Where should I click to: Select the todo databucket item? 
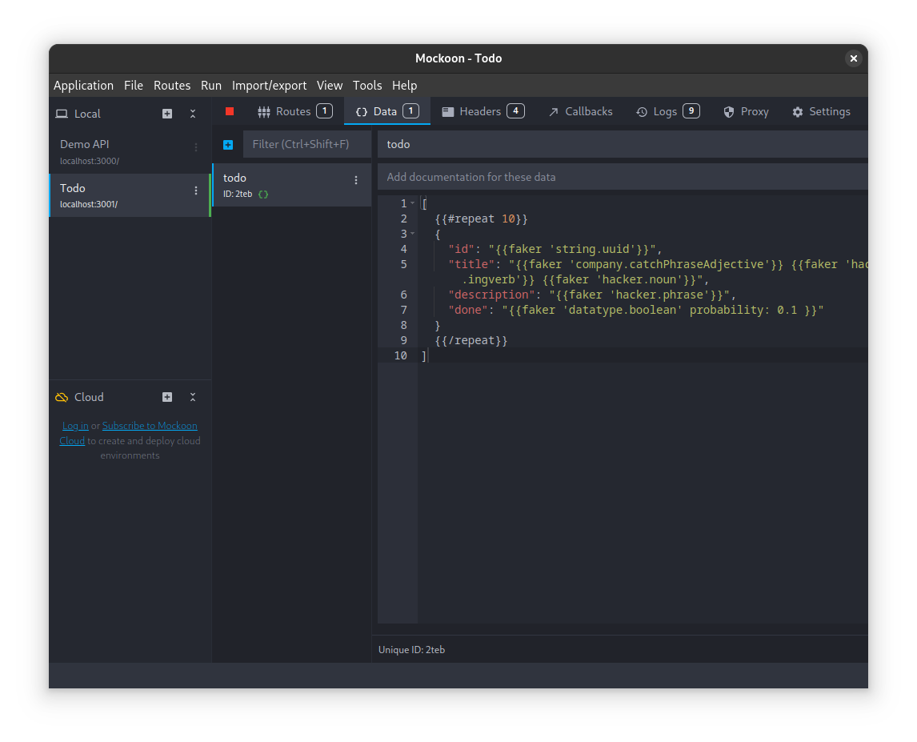click(x=291, y=185)
